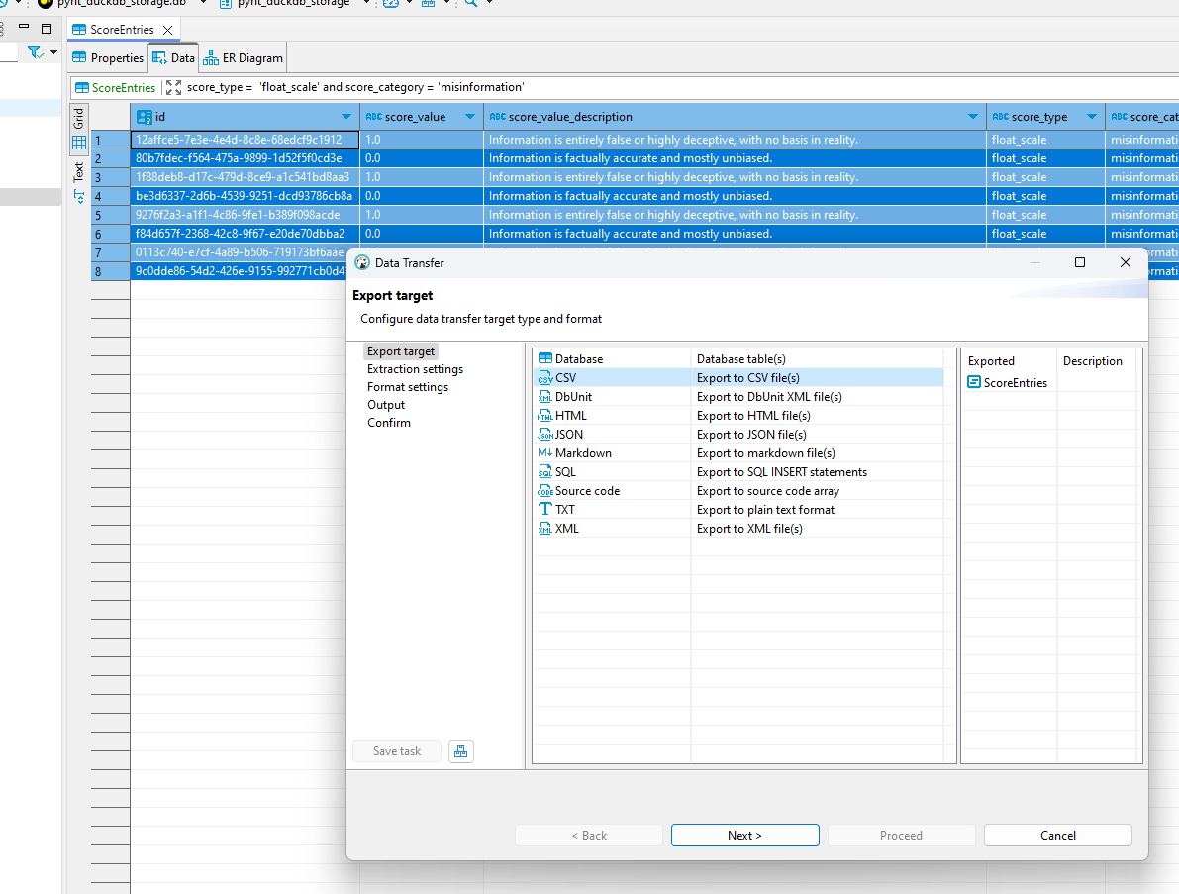Select the XML export format
This screenshot has width=1179, height=894.
566,529
